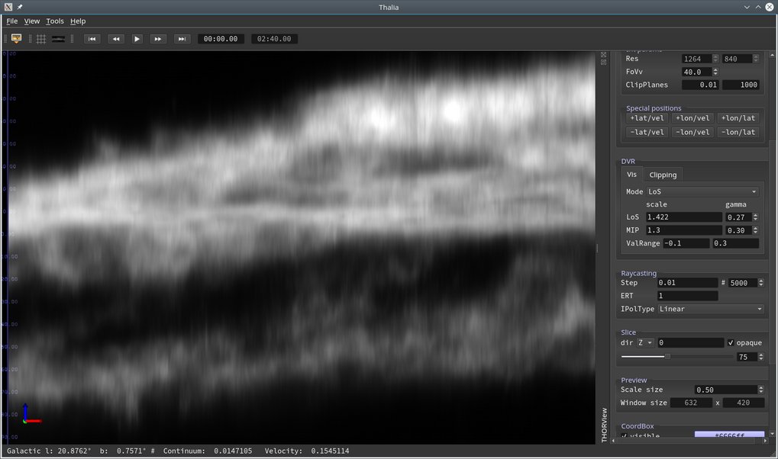Switch to the Clipping tab

tap(663, 175)
